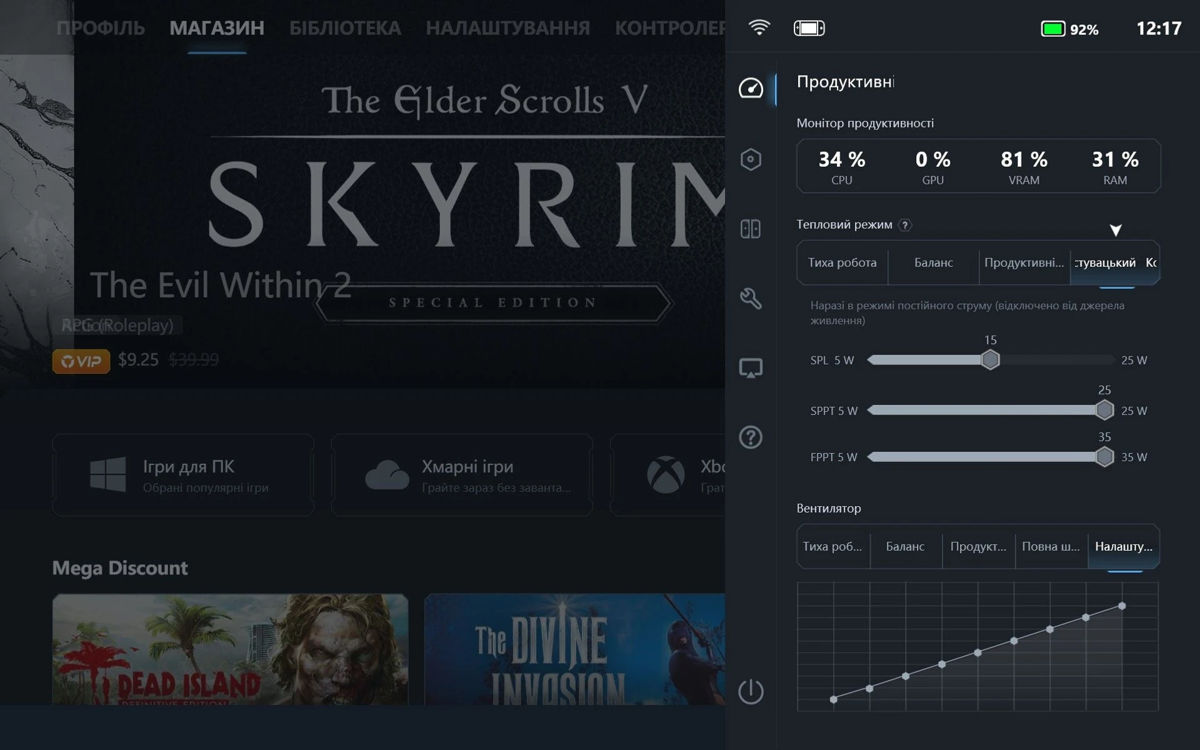
Task: Open The Divine Invasion game thumbnail
Action: pos(574,649)
